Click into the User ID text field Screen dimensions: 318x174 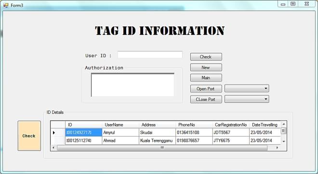click(150, 55)
